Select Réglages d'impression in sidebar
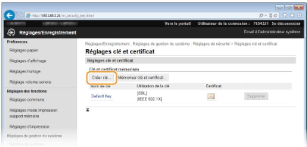The width and height of the screenshot is (307, 147). click(29, 127)
